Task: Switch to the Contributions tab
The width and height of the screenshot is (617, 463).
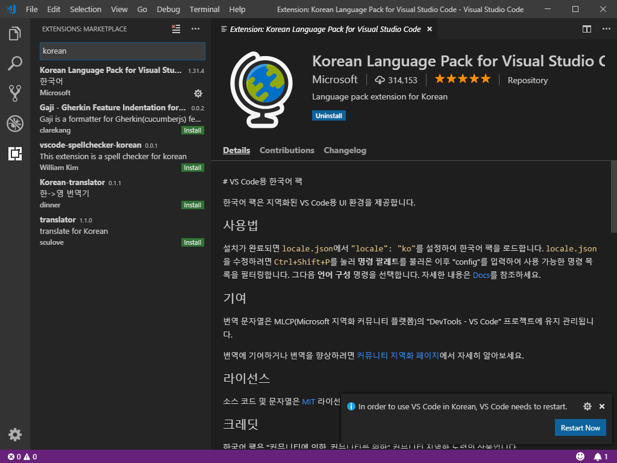Action: click(x=287, y=150)
